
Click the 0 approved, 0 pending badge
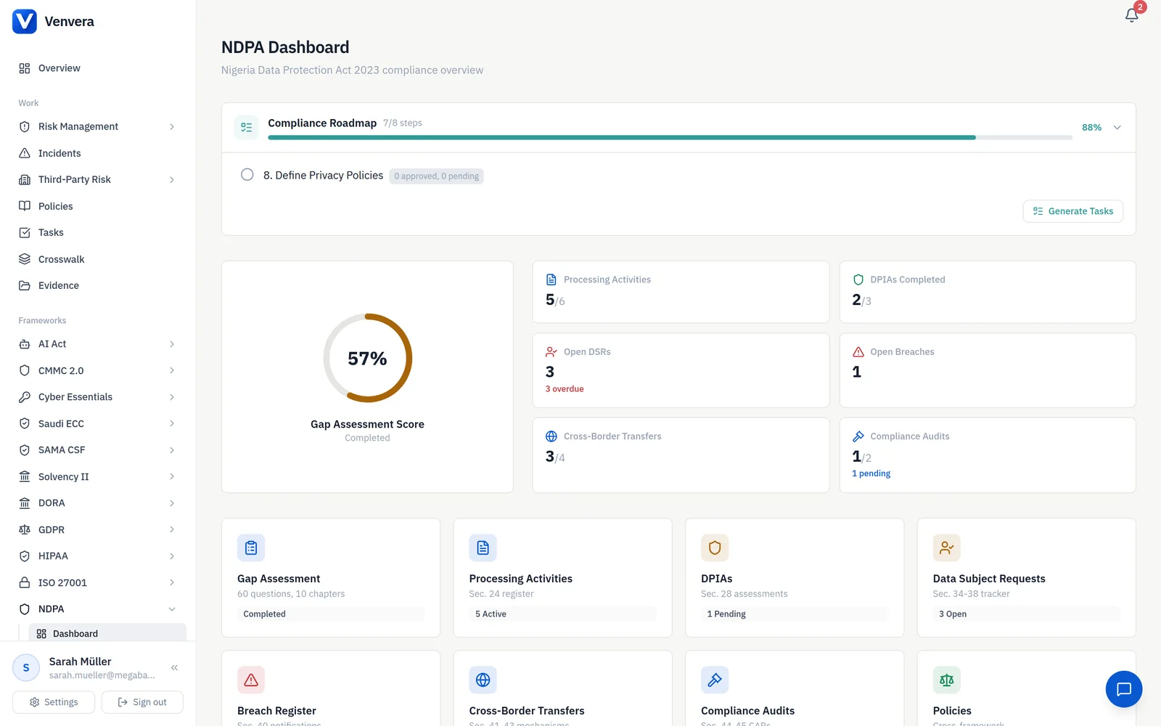click(x=437, y=176)
